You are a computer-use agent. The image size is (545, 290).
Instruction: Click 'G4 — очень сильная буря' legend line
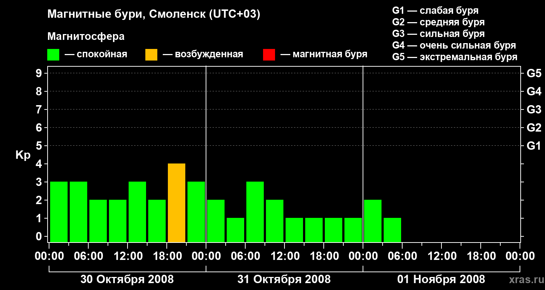click(x=454, y=45)
